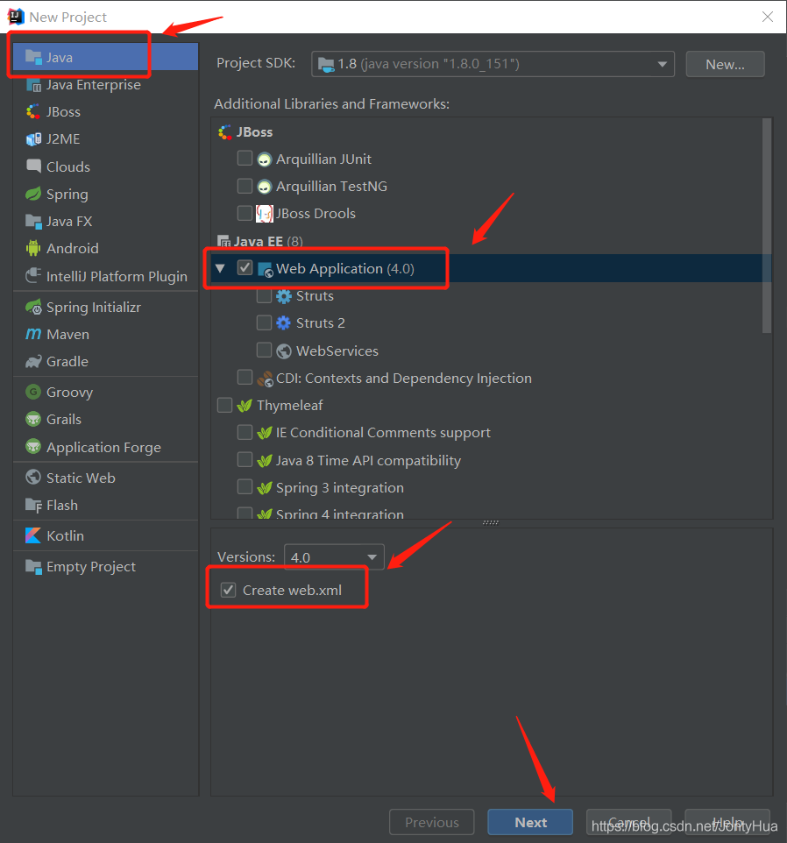Click the Android robot icon
The height and width of the screenshot is (843, 787).
click(x=32, y=248)
